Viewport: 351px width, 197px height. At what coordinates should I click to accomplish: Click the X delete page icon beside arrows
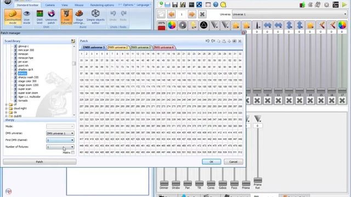202,14
